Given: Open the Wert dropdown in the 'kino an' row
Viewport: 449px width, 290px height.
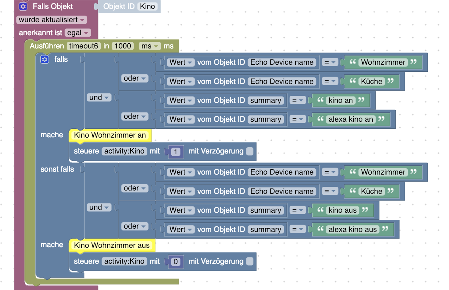Looking at the screenshot, I should (181, 100).
